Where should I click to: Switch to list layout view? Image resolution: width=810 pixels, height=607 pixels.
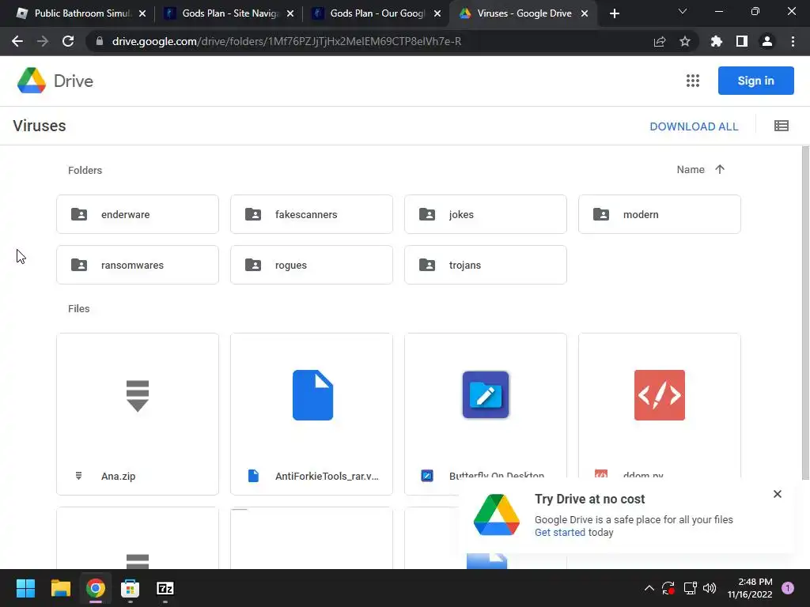[x=781, y=126]
